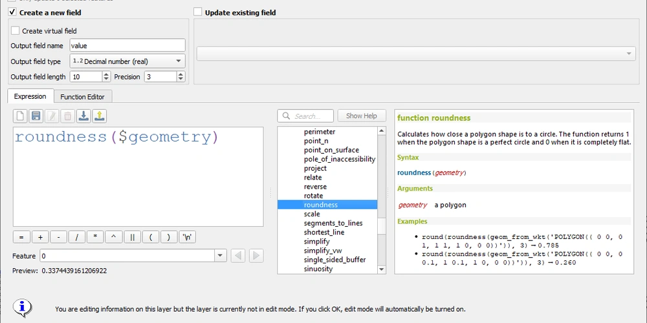Image resolution: width=647 pixels, height=323 pixels.
Task: Open the existing field selection dropdown
Action: coord(416,54)
